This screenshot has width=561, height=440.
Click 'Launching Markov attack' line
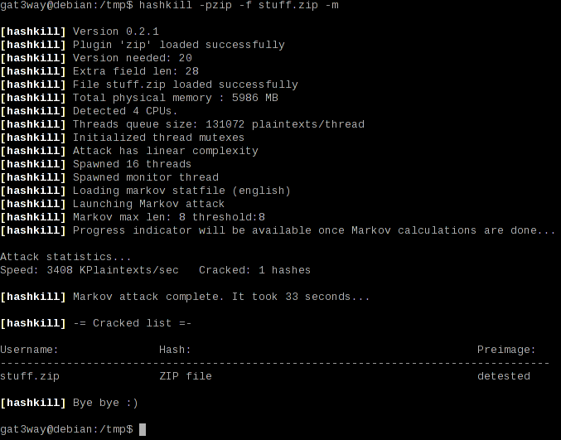tap(149, 204)
